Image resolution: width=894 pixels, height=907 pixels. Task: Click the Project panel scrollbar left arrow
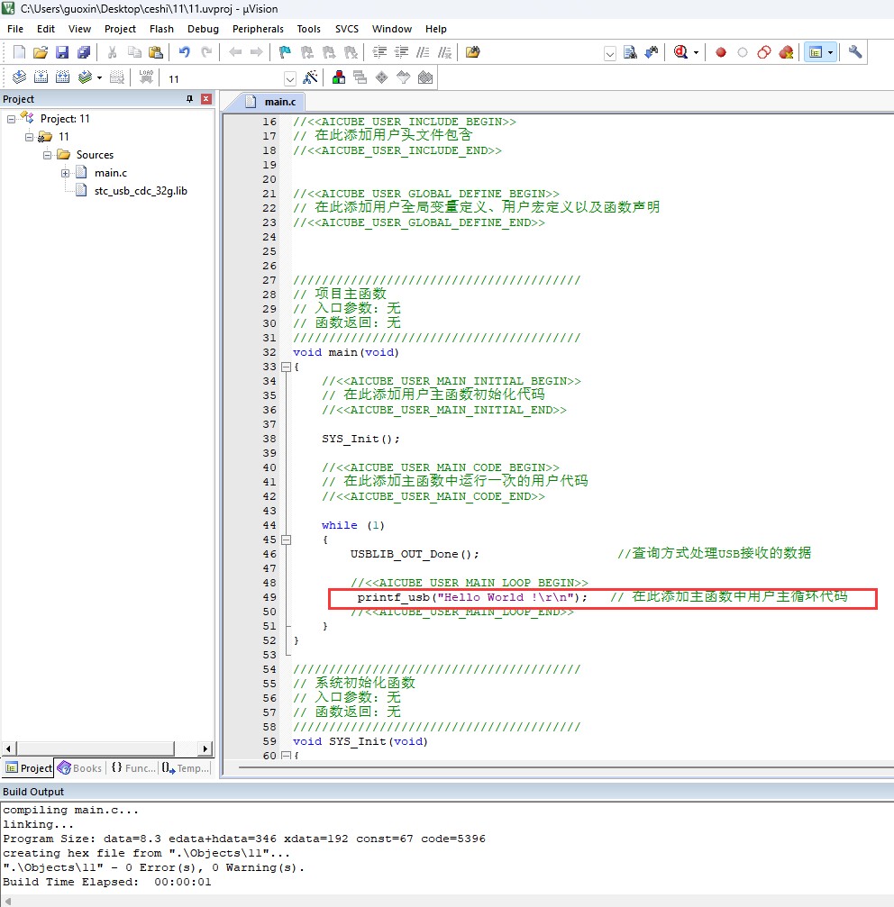(x=8, y=748)
